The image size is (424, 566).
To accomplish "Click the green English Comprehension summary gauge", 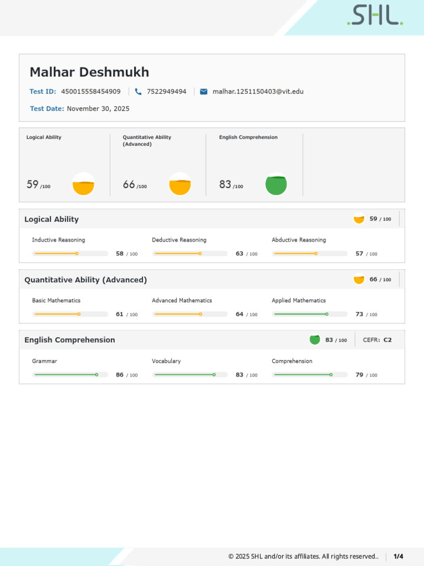I will point(276,184).
